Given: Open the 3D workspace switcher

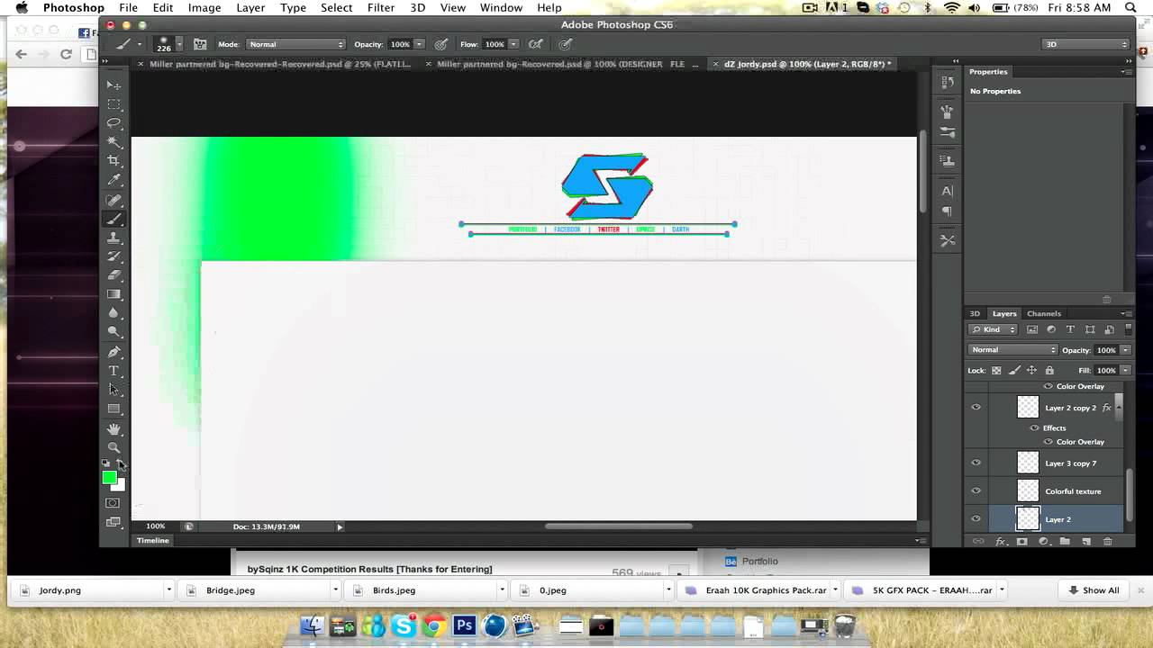Looking at the screenshot, I should click(1085, 44).
